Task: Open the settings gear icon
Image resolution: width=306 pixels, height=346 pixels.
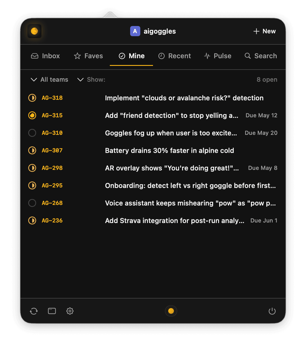Action: 70,311
